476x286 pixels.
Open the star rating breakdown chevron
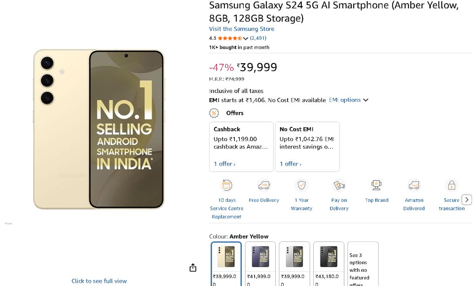(x=246, y=39)
